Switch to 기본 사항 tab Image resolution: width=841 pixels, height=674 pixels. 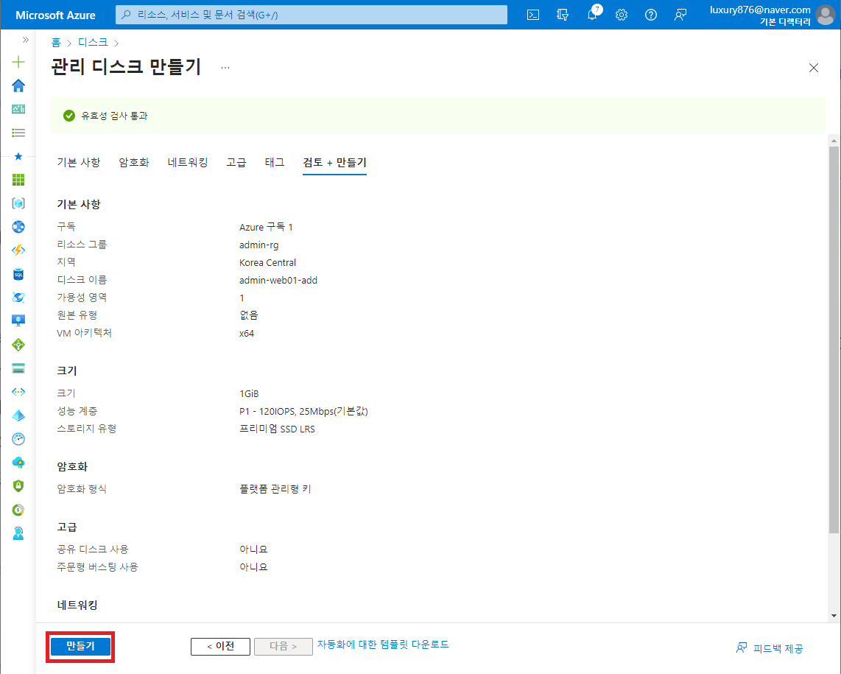click(78, 163)
